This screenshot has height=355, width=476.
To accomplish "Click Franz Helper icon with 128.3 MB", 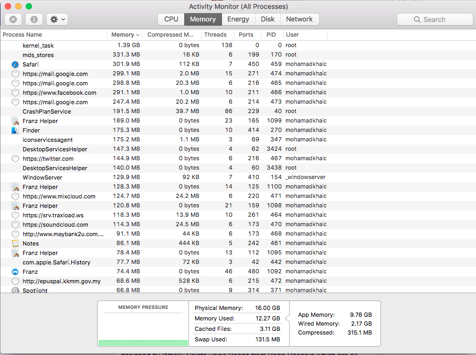I will coord(15,187).
